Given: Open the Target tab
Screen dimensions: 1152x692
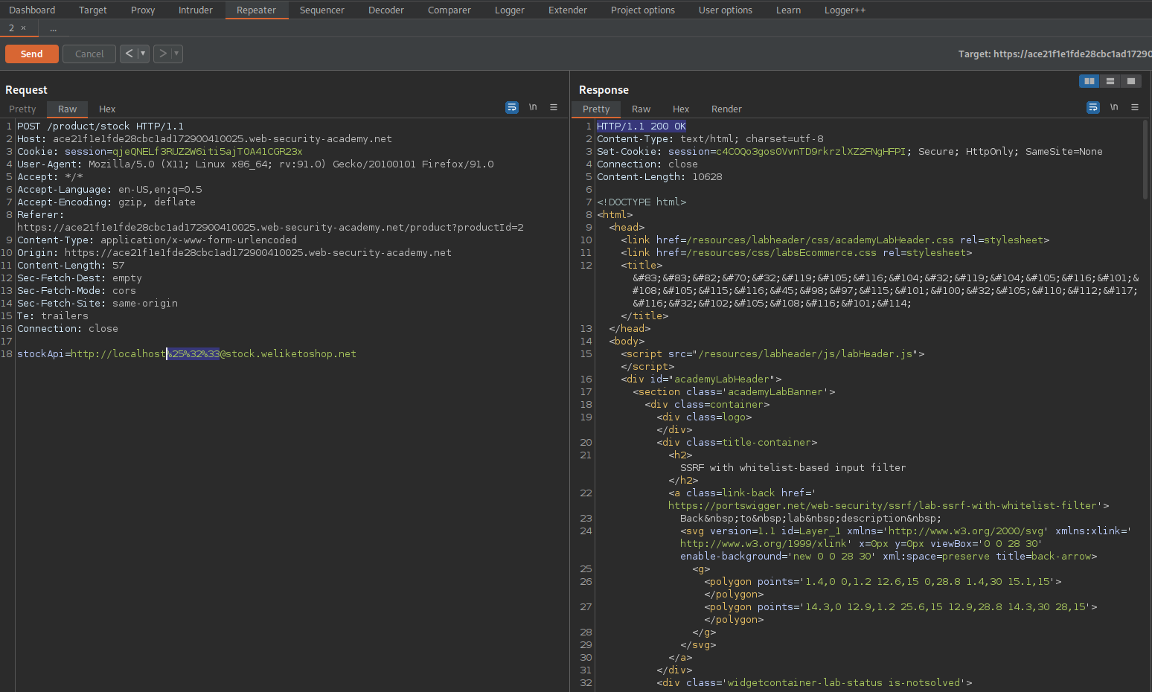Looking at the screenshot, I should coord(93,10).
